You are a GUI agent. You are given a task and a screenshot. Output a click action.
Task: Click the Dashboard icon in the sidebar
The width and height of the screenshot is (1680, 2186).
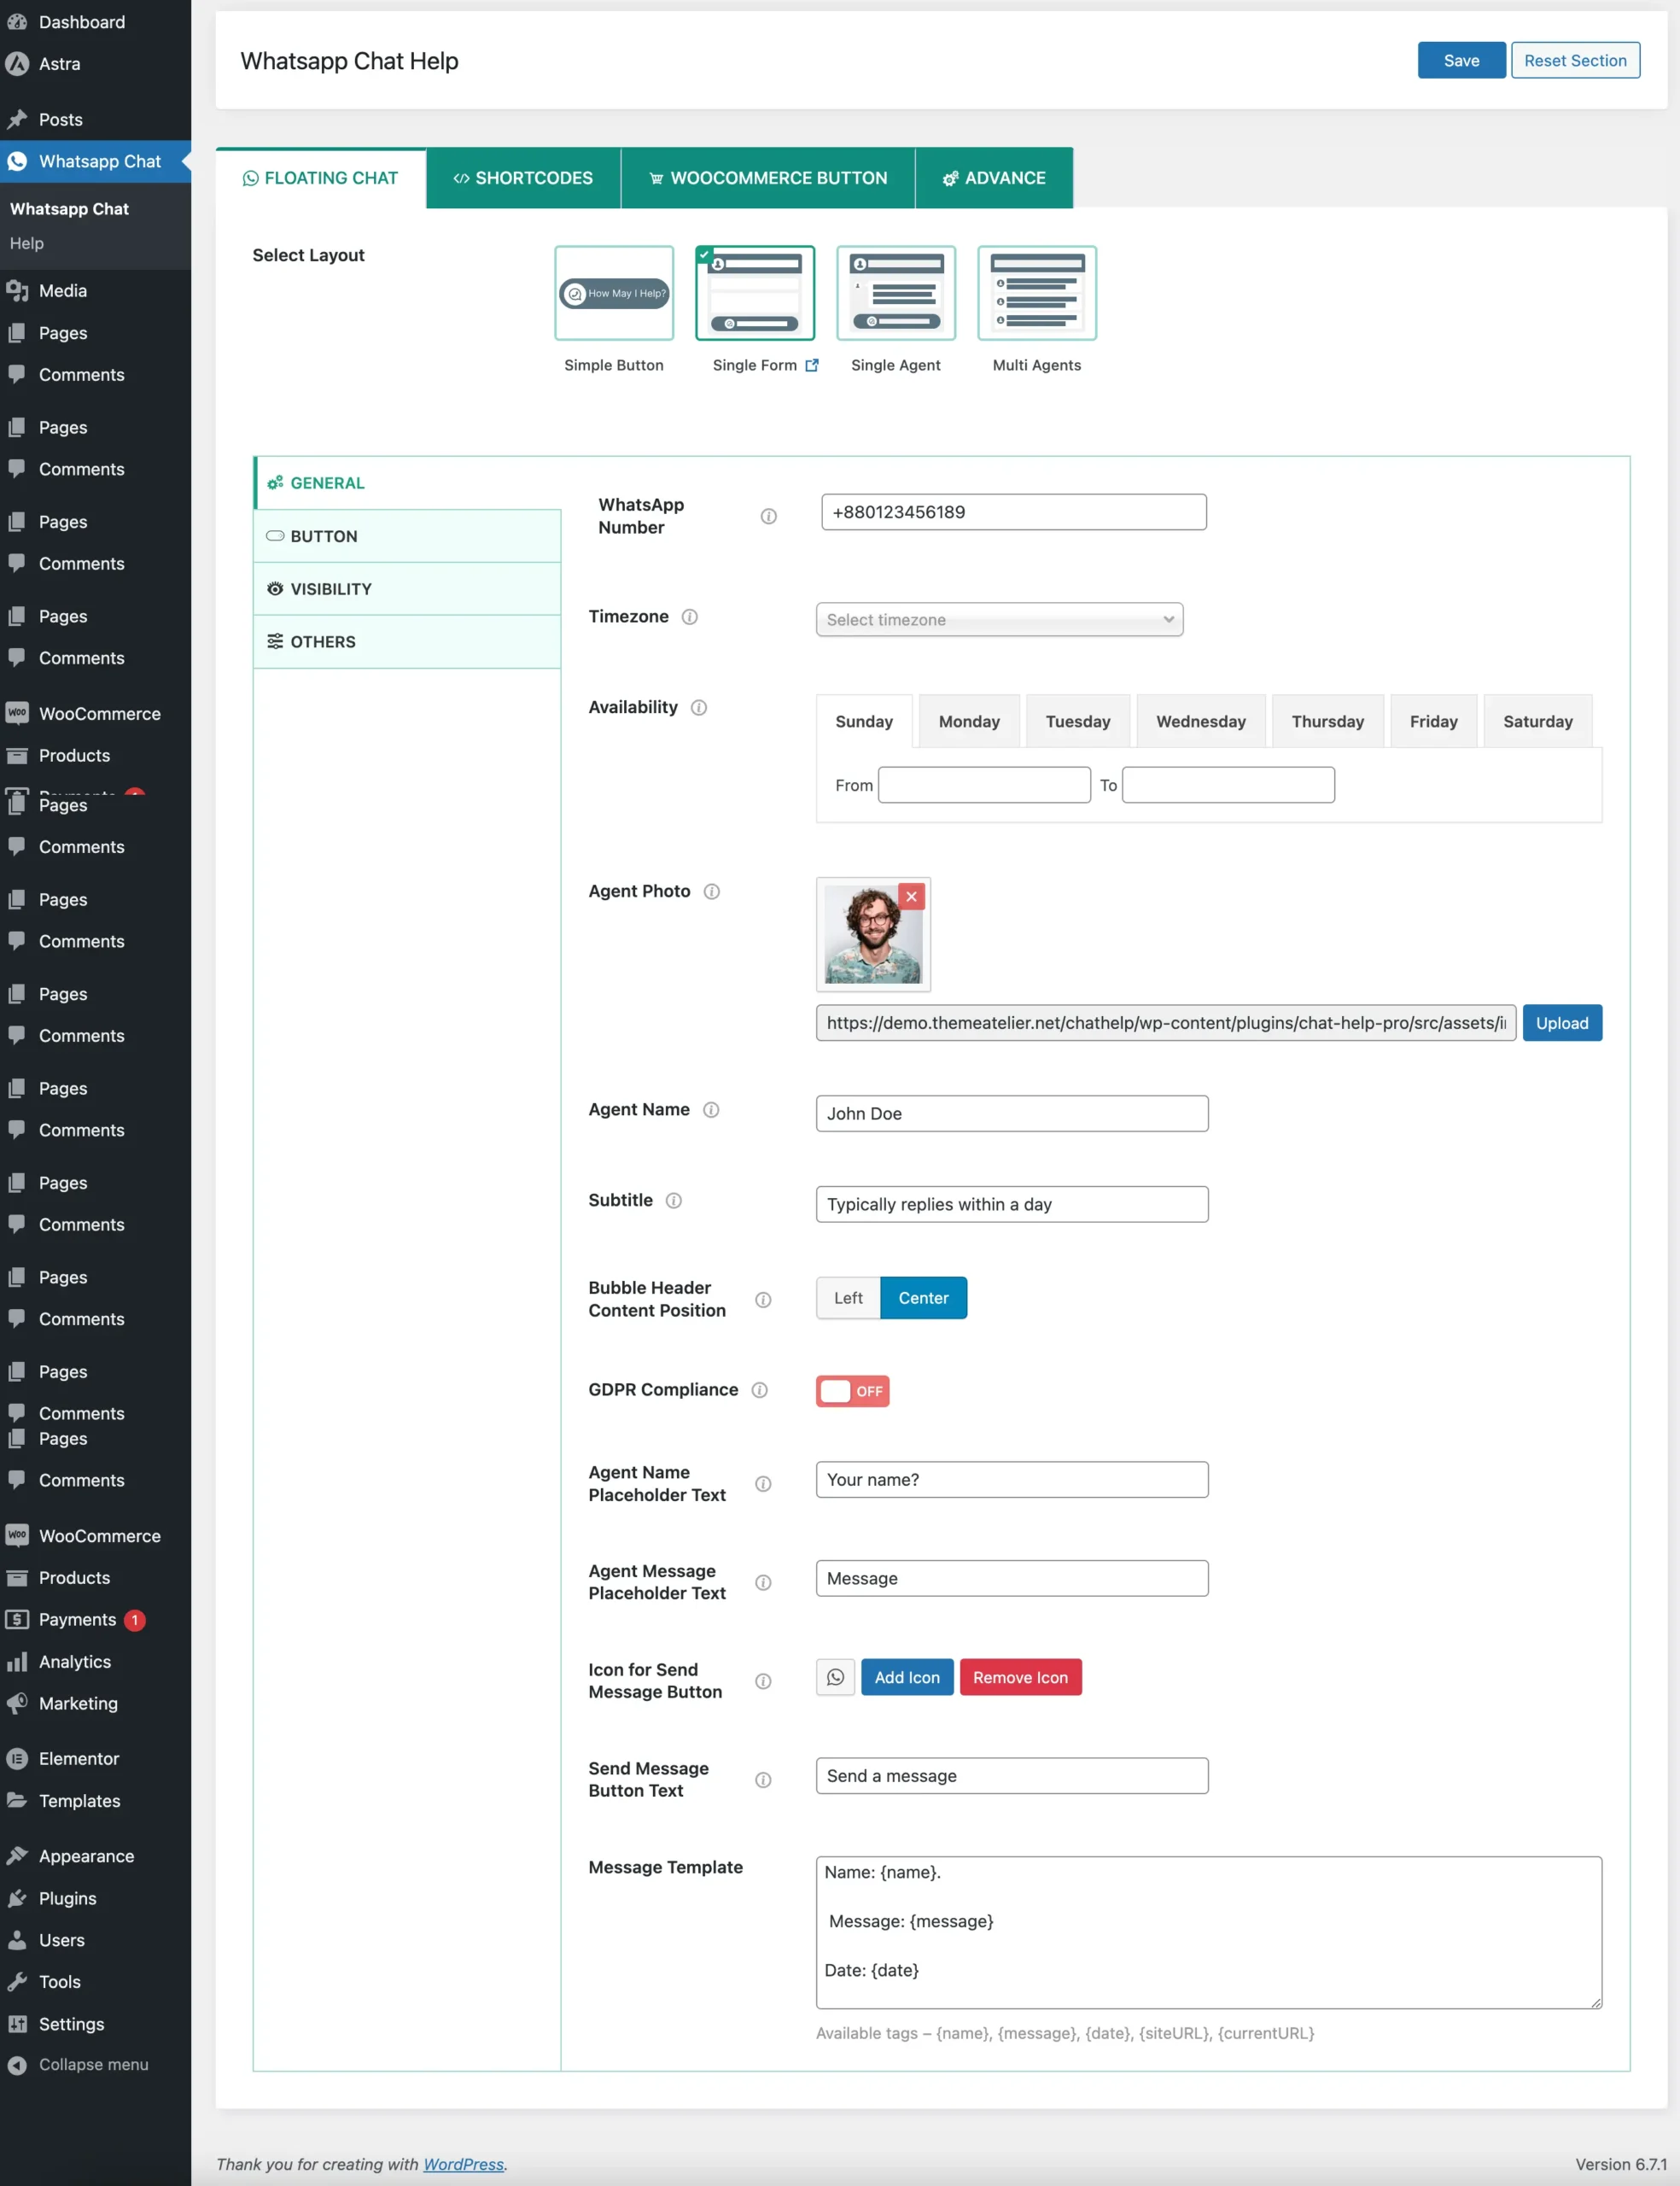pyautogui.click(x=17, y=22)
